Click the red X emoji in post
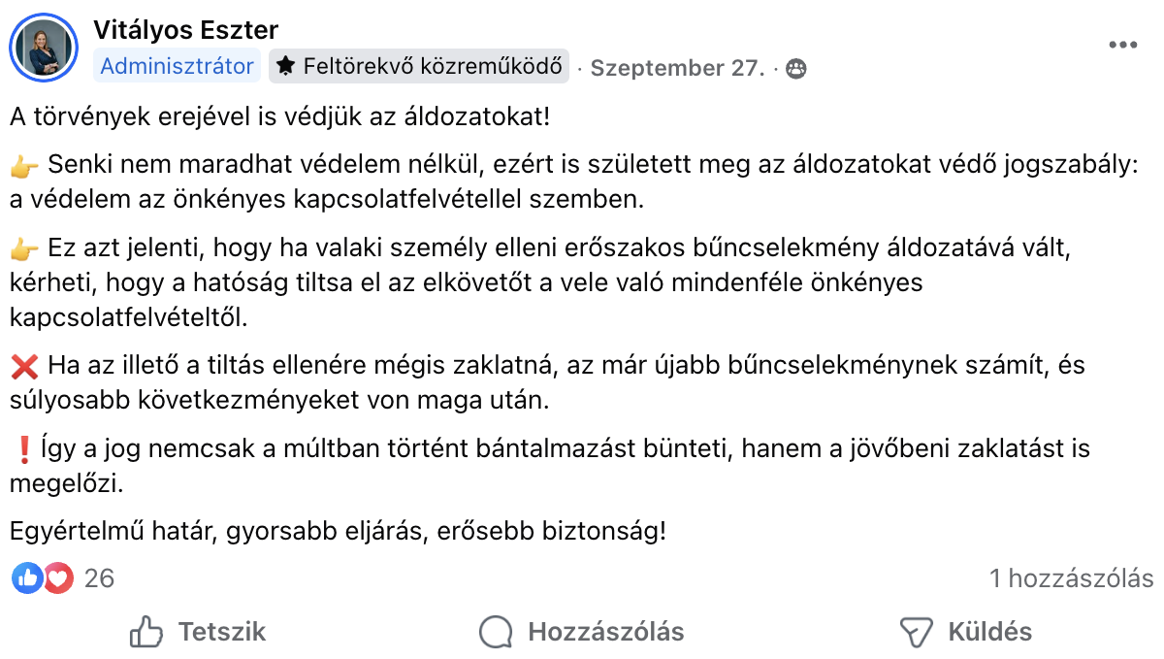 (23, 367)
